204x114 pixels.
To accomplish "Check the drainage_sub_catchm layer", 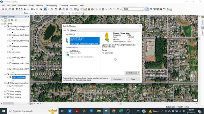I will click(11, 69).
